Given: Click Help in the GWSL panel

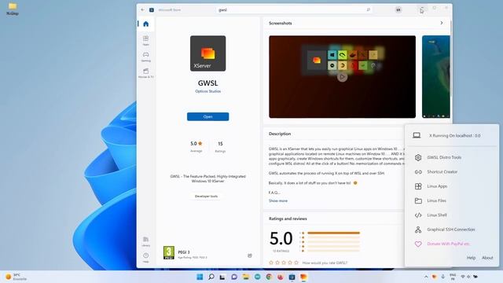Looking at the screenshot, I should [471, 258].
